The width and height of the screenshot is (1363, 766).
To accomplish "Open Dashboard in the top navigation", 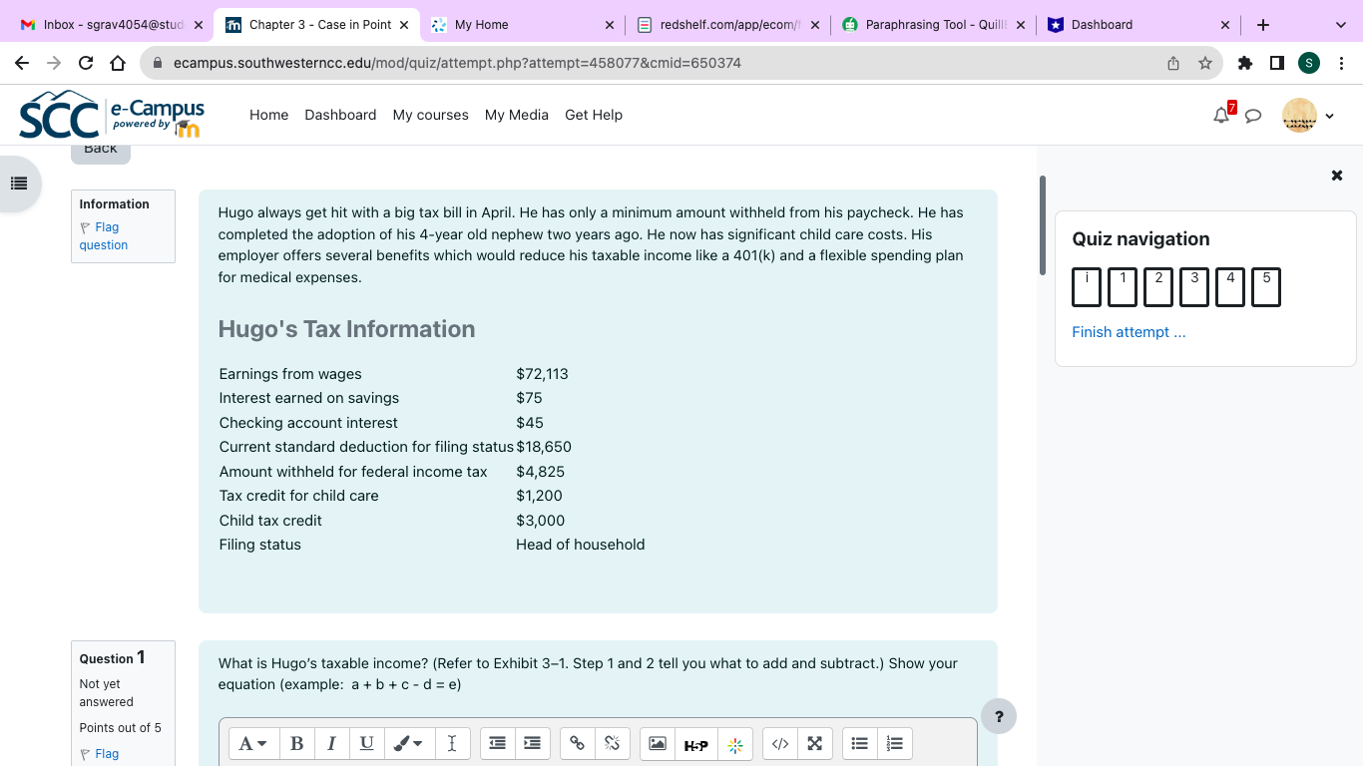I will coord(340,115).
